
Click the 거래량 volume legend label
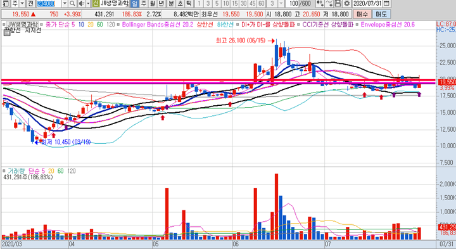[16, 171]
